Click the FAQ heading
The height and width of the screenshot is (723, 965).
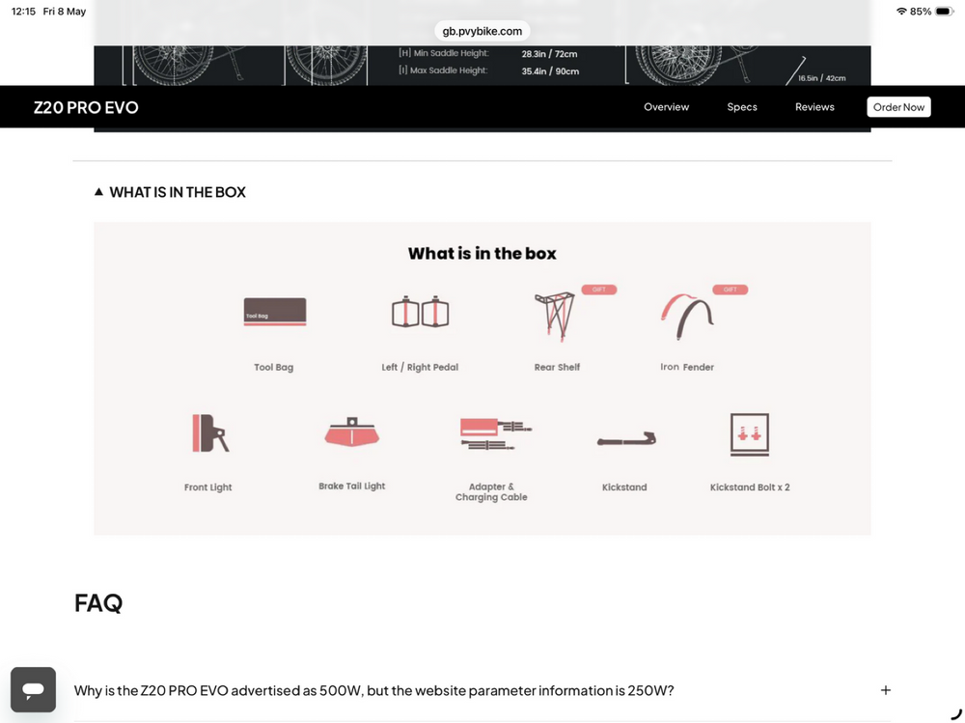pyautogui.click(x=98, y=602)
